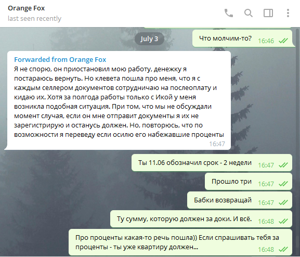
Task: Select the 'Что молчим-то?' message bubble
Action: (x=242, y=38)
